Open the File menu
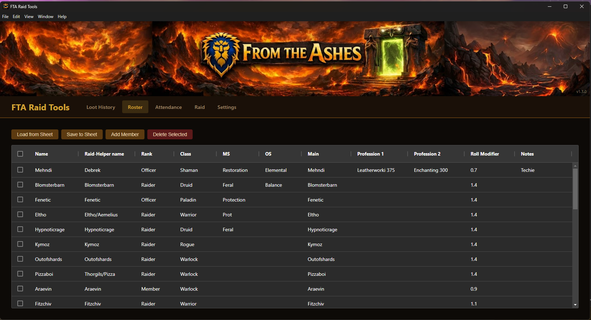The image size is (591, 320). (5, 17)
